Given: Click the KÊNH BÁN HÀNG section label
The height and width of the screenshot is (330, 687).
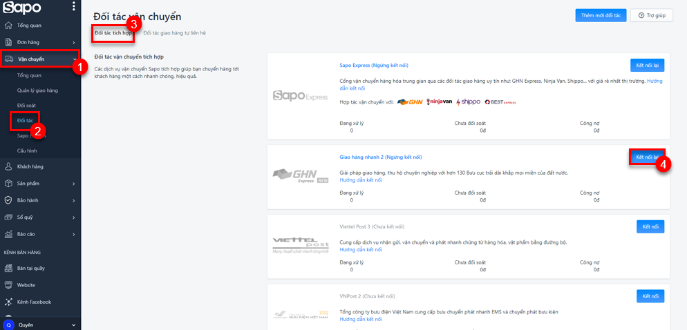Looking at the screenshot, I should 22,253.
